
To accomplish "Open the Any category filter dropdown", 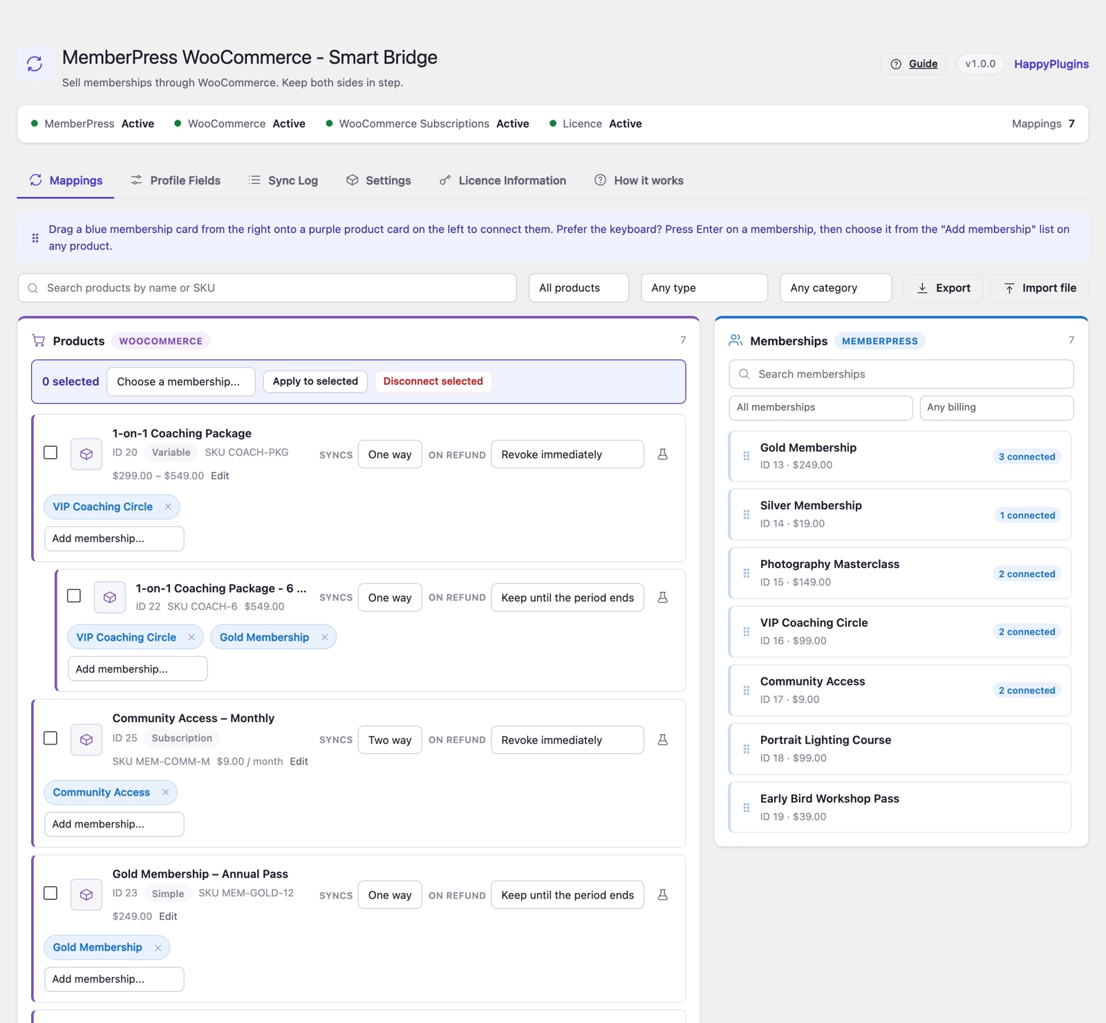I will 836,288.
